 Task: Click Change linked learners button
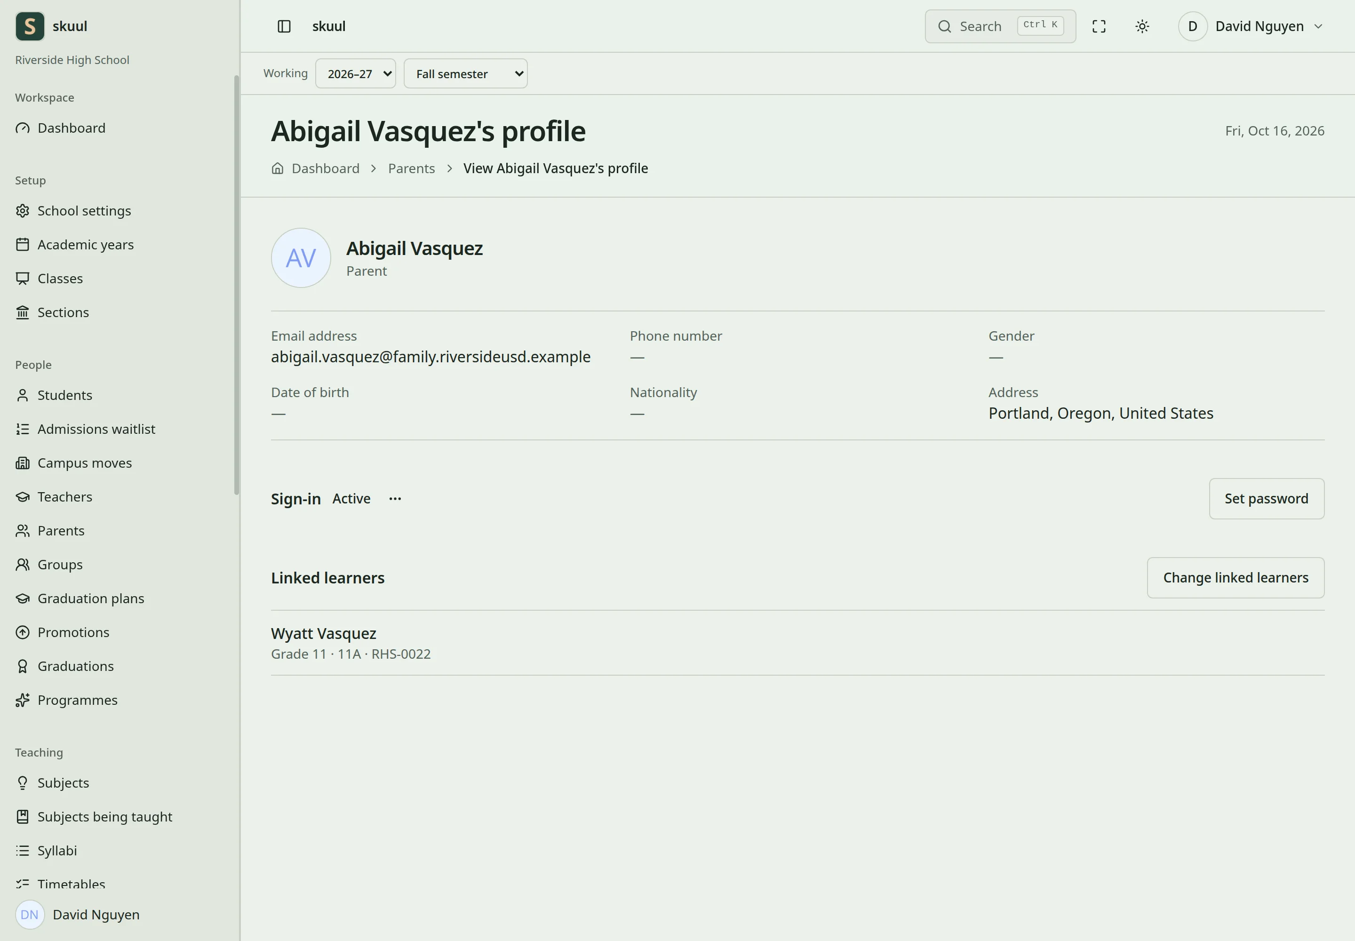click(x=1235, y=578)
